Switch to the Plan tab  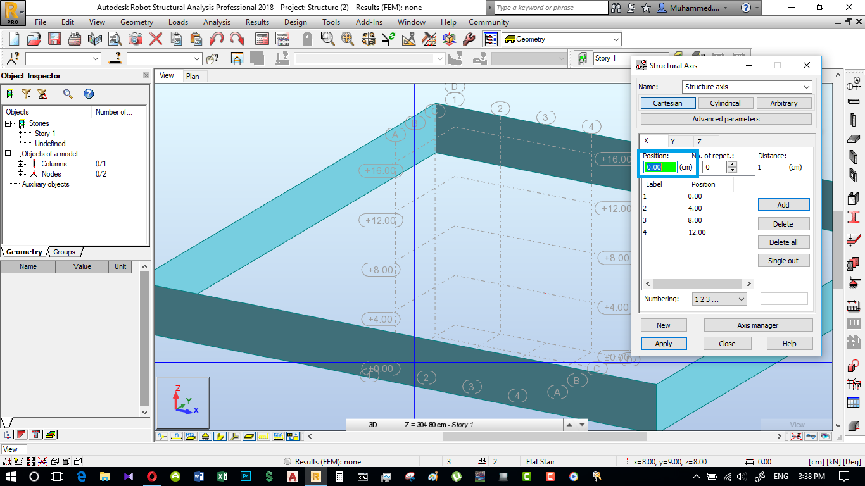coord(194,75)
